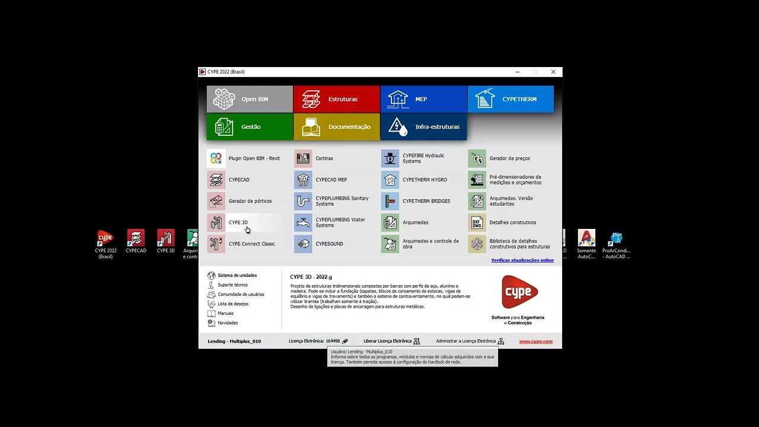
Task: Select the Estruturas category tile
Action: coord(337,99)
